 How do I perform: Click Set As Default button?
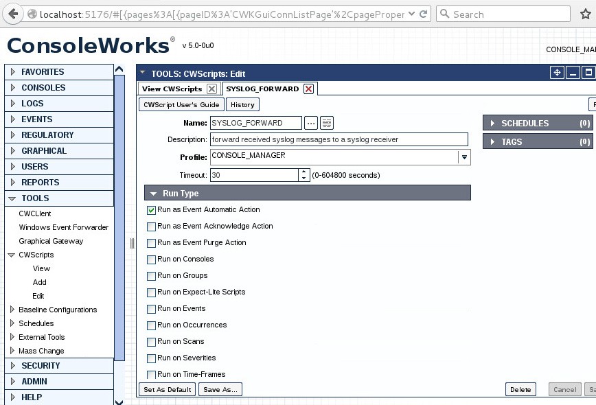(168, 389)
